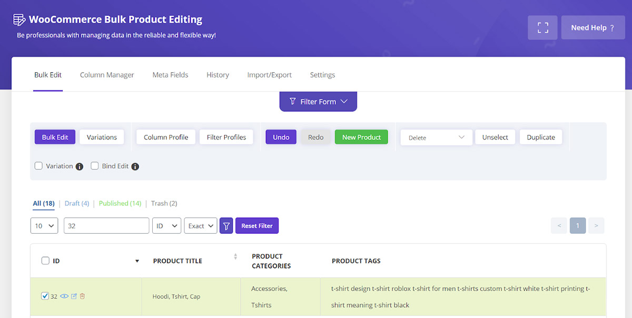
Task: Click trash icon for product 32
Action: pyautogui.click(x=82, y=296)
